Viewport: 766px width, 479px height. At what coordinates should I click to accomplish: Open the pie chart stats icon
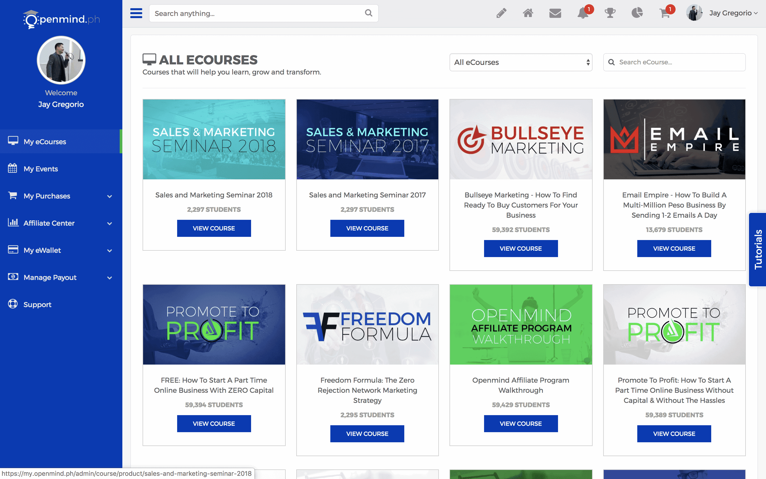pyautogui.click(x=637, y=13)
